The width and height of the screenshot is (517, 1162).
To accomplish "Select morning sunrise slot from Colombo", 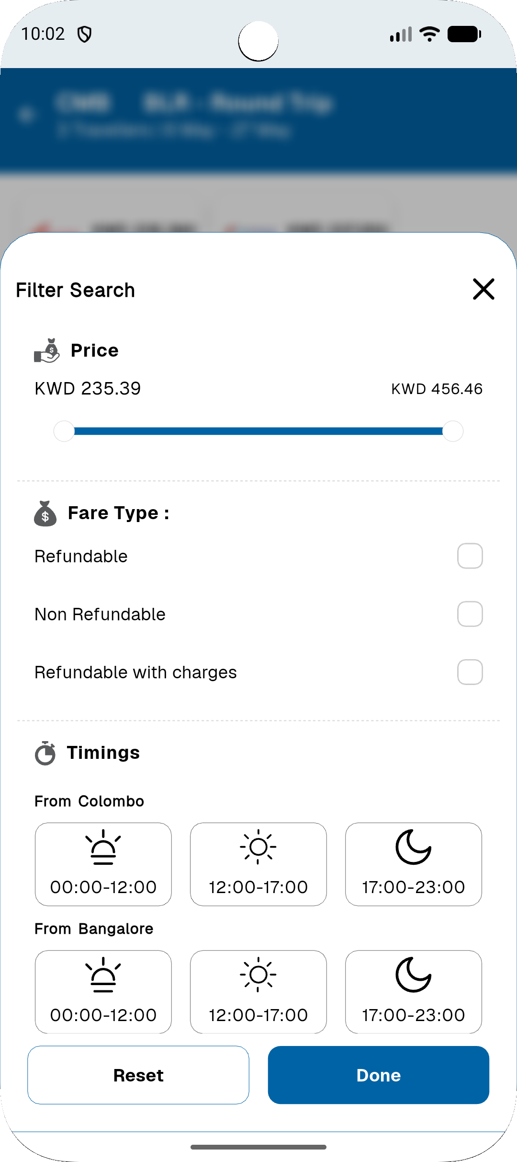I will (x=103, y=864).
